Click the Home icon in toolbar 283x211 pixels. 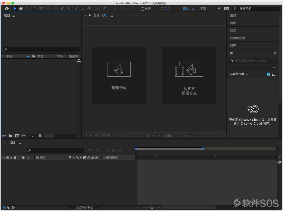pyautogui.click(x=7, y=9)
